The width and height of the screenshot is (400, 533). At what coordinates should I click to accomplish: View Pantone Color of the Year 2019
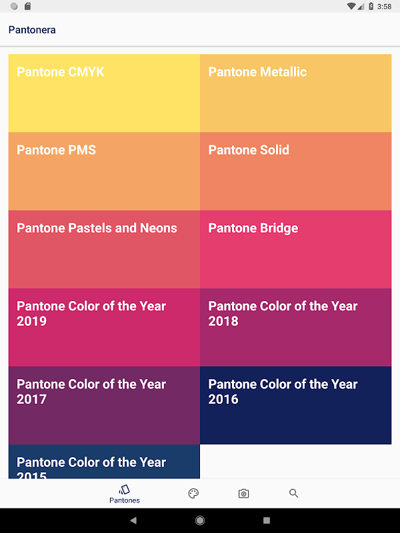point(104,327)
